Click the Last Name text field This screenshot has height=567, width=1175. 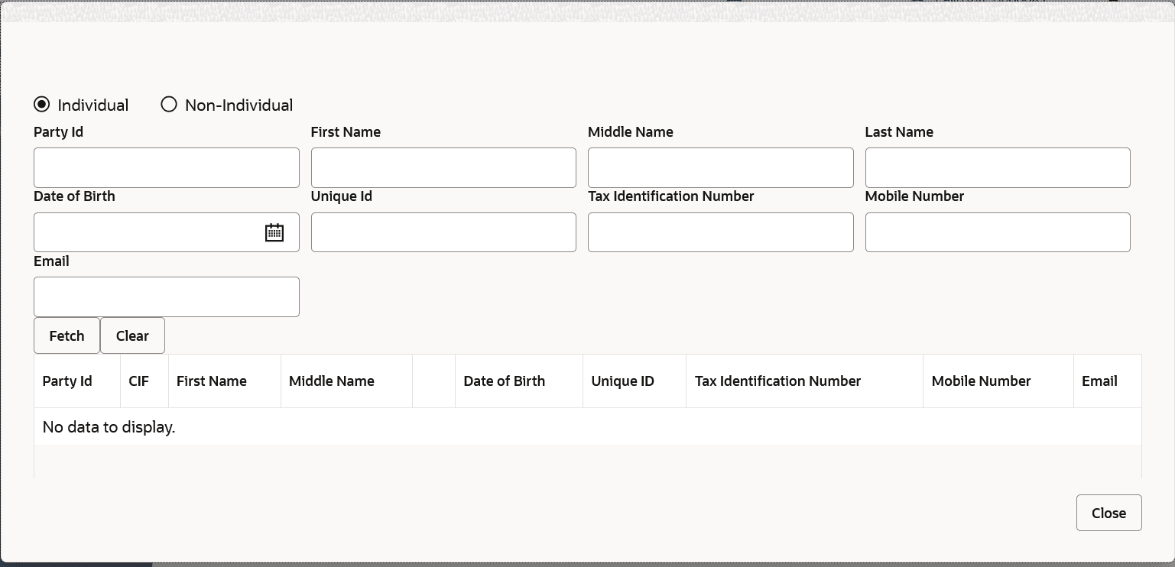click(998, 168)
